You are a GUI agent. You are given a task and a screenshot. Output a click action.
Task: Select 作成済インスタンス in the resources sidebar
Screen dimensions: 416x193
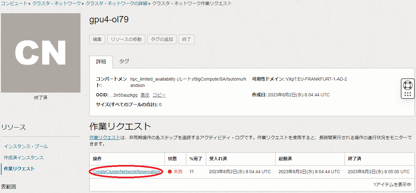coord(24,157)
